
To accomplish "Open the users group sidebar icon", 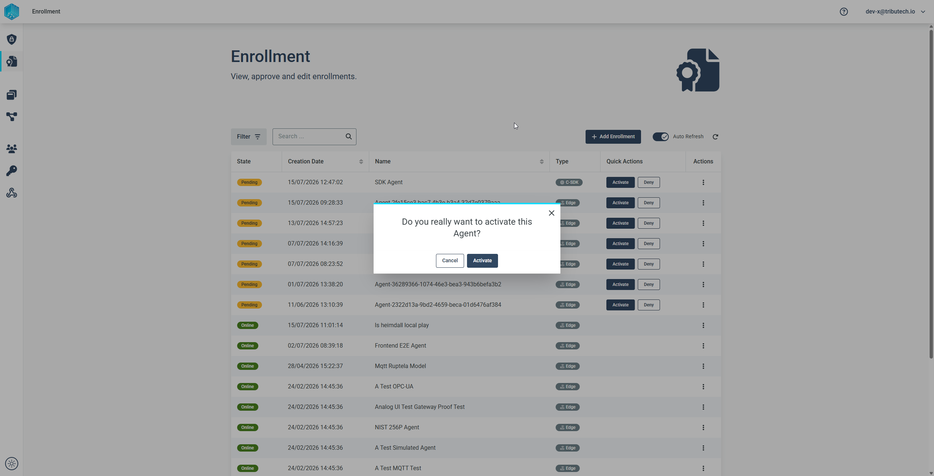I will (12, 148).
